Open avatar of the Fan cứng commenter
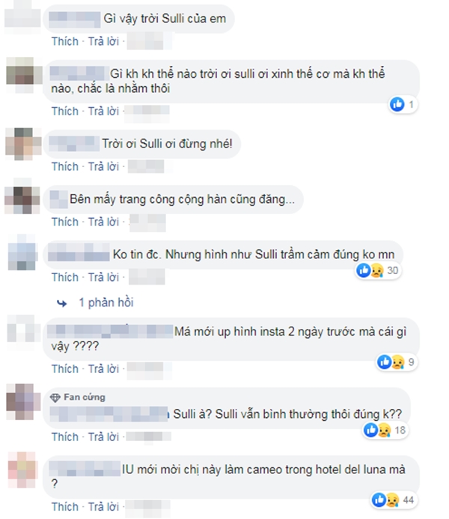 [x=22, y=401]
